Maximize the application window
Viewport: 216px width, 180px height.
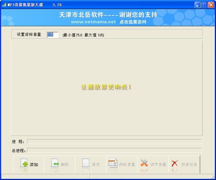[x=204, y=5]
